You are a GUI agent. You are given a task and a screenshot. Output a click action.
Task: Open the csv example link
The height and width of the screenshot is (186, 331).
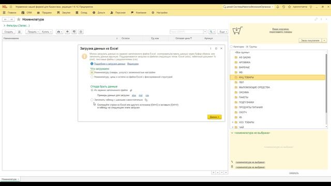[147, 96]
